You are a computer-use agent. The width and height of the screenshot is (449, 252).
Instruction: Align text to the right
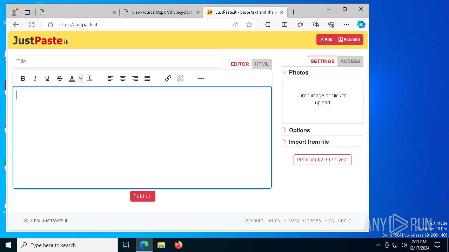[135, 78]
